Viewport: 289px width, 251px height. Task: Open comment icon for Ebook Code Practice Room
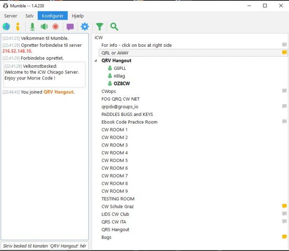pos(284,121)
